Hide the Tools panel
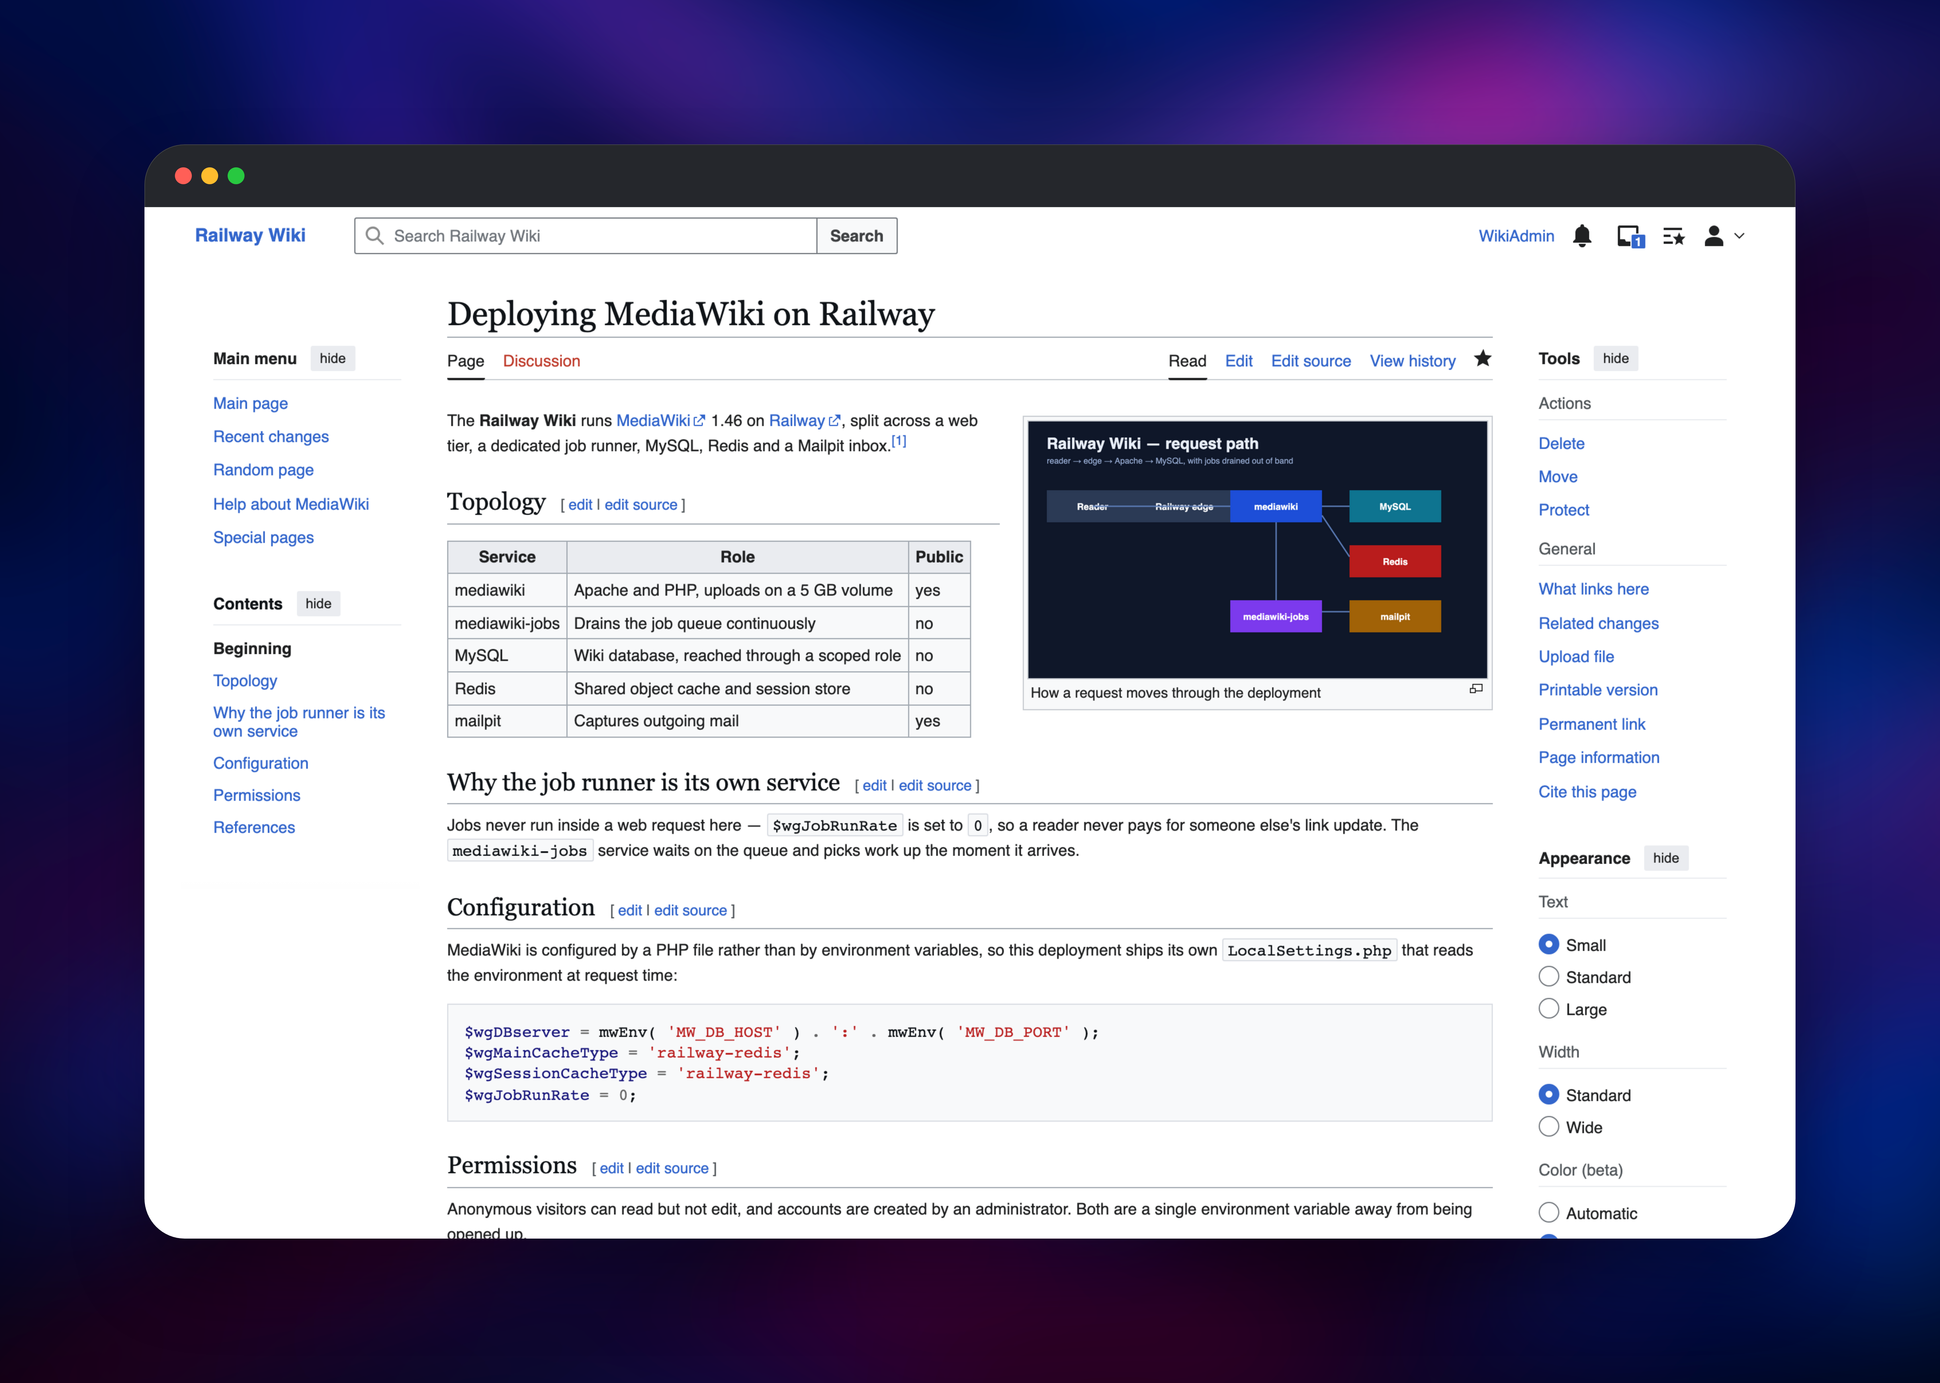The width and height of the screenshot is (1940, 1383). click(x=1616, y=358)
